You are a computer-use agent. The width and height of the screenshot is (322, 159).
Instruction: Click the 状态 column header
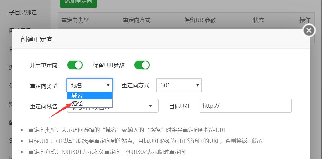coord(259,20)
